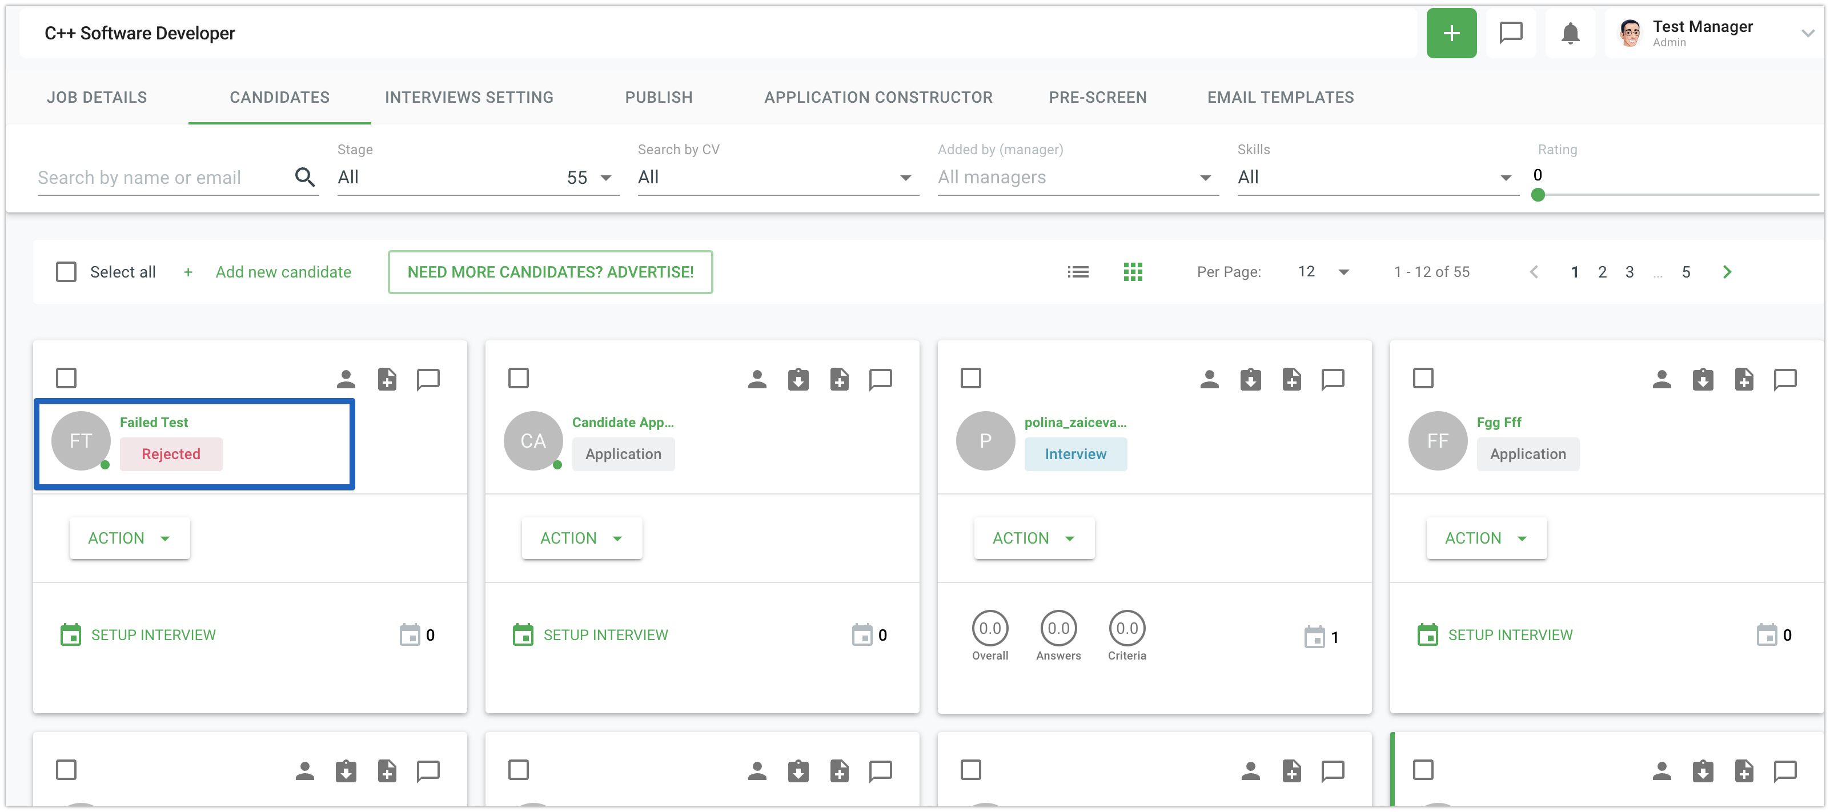
Task: Open the chat messages icon in header
Action: [1510, 33]
